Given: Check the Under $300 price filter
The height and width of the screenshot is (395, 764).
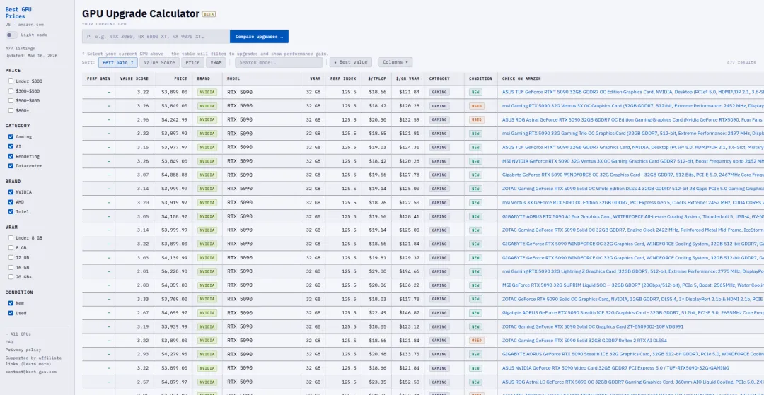Looking at the screenshot, I should 11,81.
